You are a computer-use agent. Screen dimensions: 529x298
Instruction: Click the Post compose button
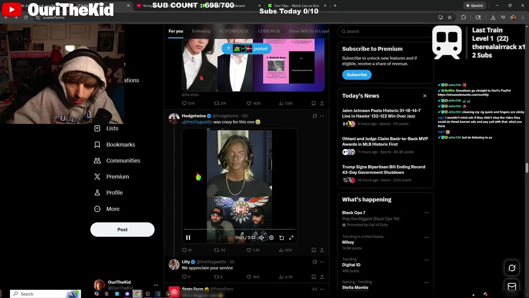pos(122,230)
